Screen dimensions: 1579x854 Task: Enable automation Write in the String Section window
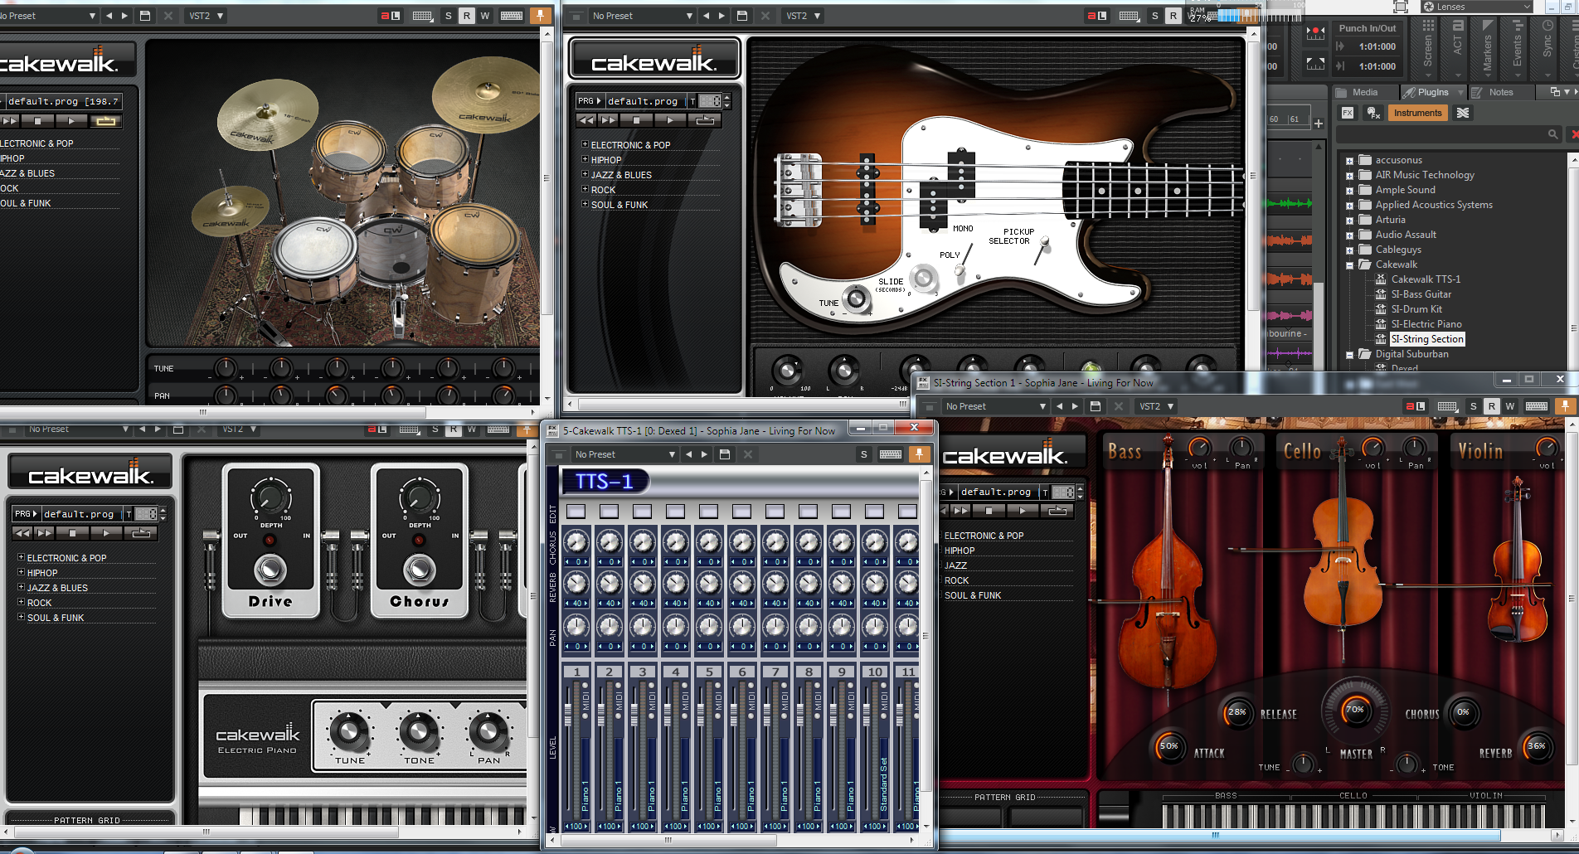point(1510,406)
